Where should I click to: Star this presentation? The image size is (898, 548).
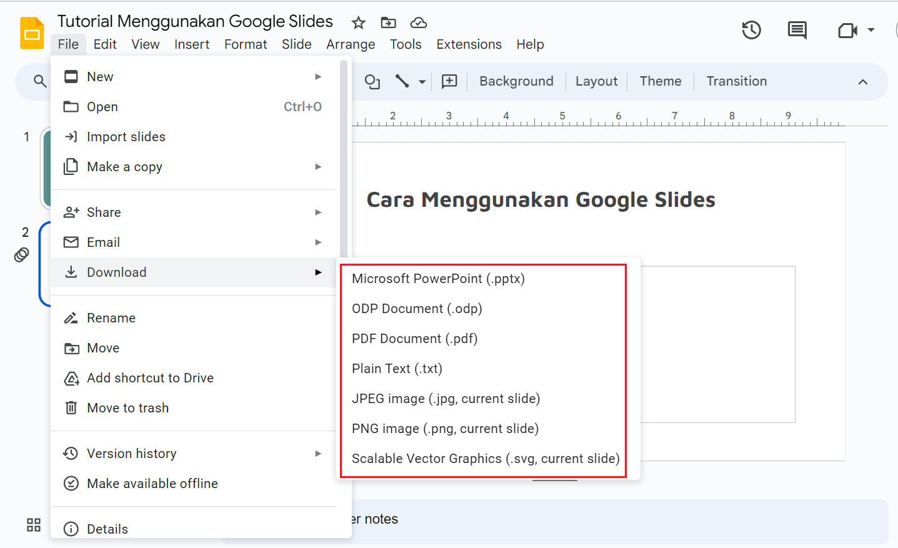click(358, 22)
